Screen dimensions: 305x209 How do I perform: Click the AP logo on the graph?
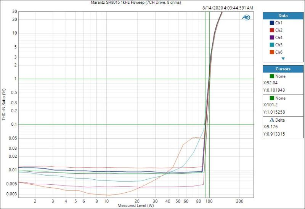pos(246,17)
